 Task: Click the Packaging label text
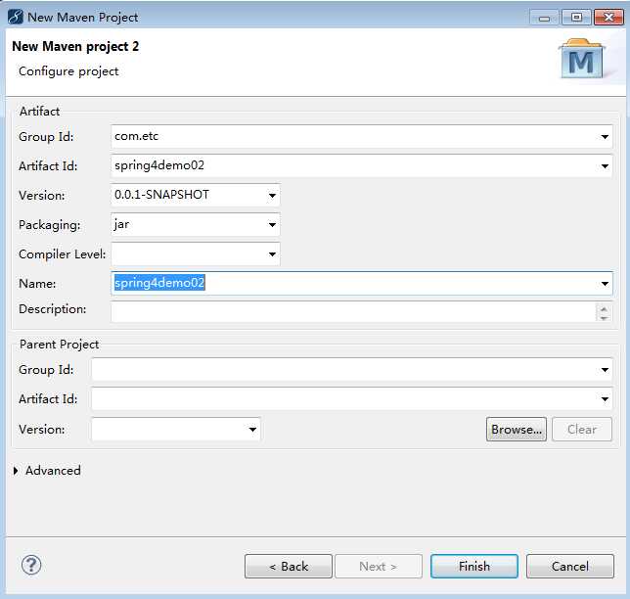[x=50, y=225]
